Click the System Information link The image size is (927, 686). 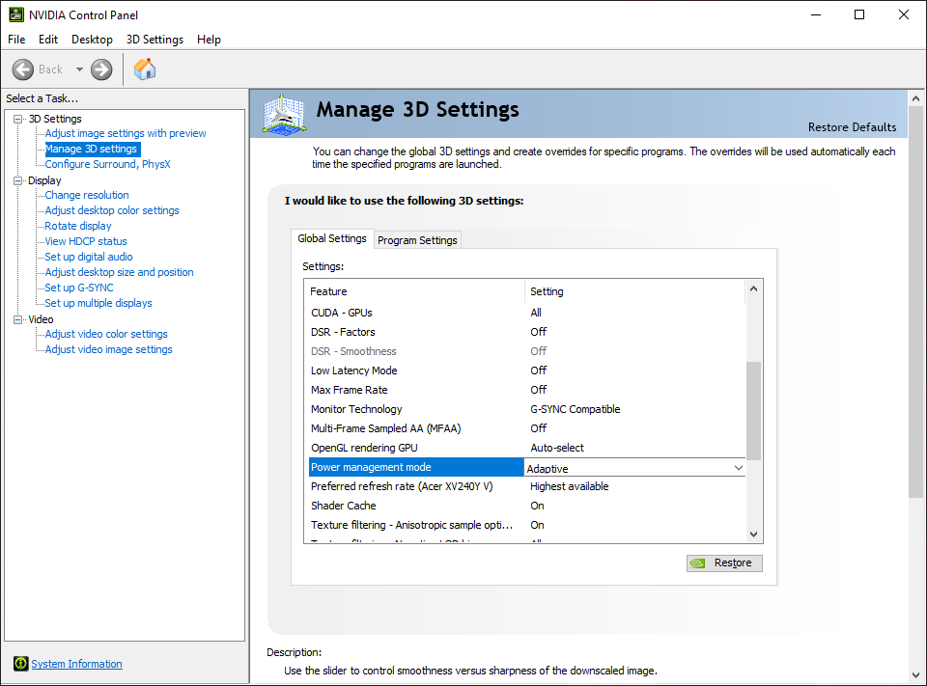click(77, 664)
